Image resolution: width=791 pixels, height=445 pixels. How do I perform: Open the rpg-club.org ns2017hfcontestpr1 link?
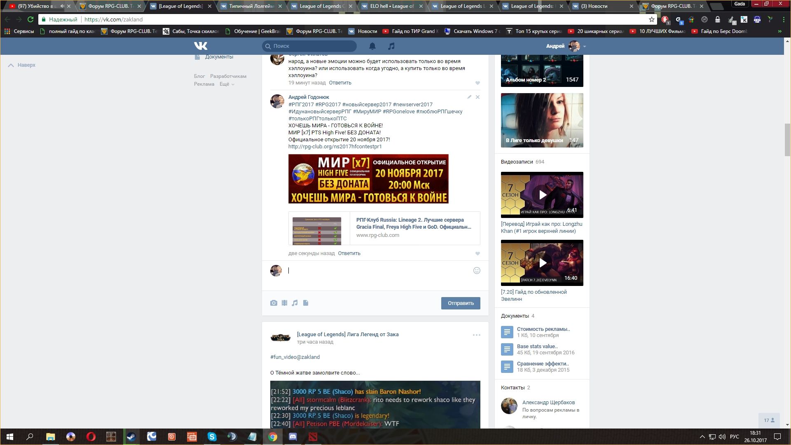click(x=335, y=147)
